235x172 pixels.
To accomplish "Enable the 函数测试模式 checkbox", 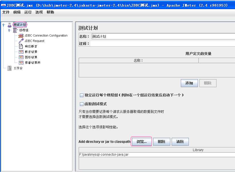I will (x=82, y=104).
